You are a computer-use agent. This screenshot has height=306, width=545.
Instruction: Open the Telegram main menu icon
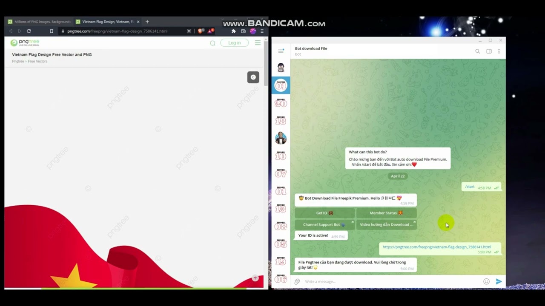281,51
